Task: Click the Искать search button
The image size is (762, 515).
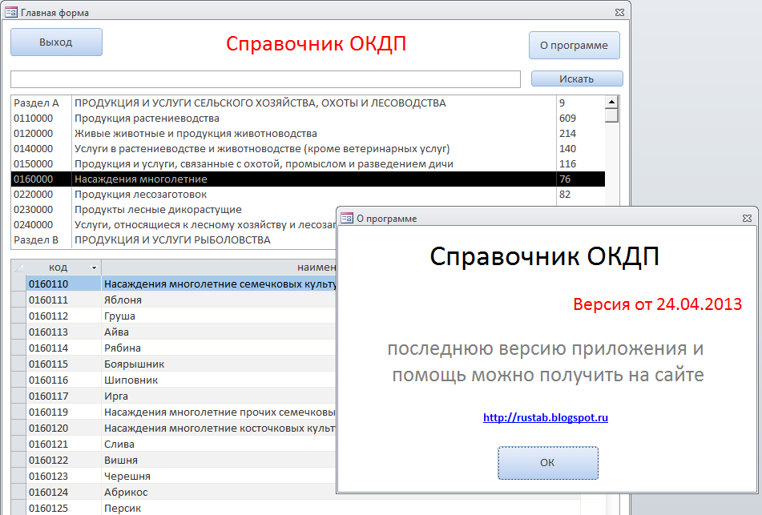Action: (x=577, y=78)
